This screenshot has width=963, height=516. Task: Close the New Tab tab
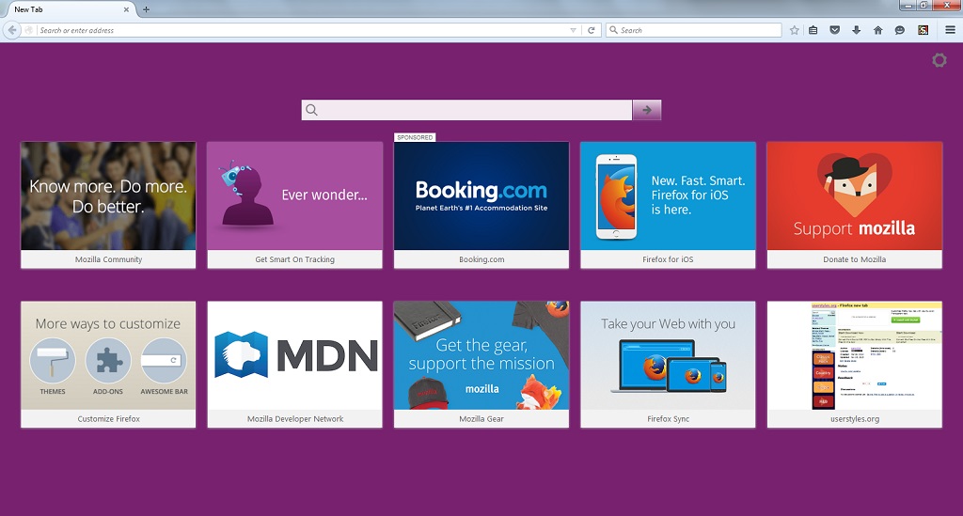pyautogui.click(x=126, y=9)
